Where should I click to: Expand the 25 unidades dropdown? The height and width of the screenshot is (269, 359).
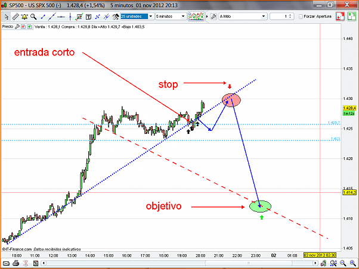click(x=151, y=17)
